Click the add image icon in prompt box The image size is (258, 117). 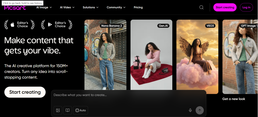click(58, 110)
